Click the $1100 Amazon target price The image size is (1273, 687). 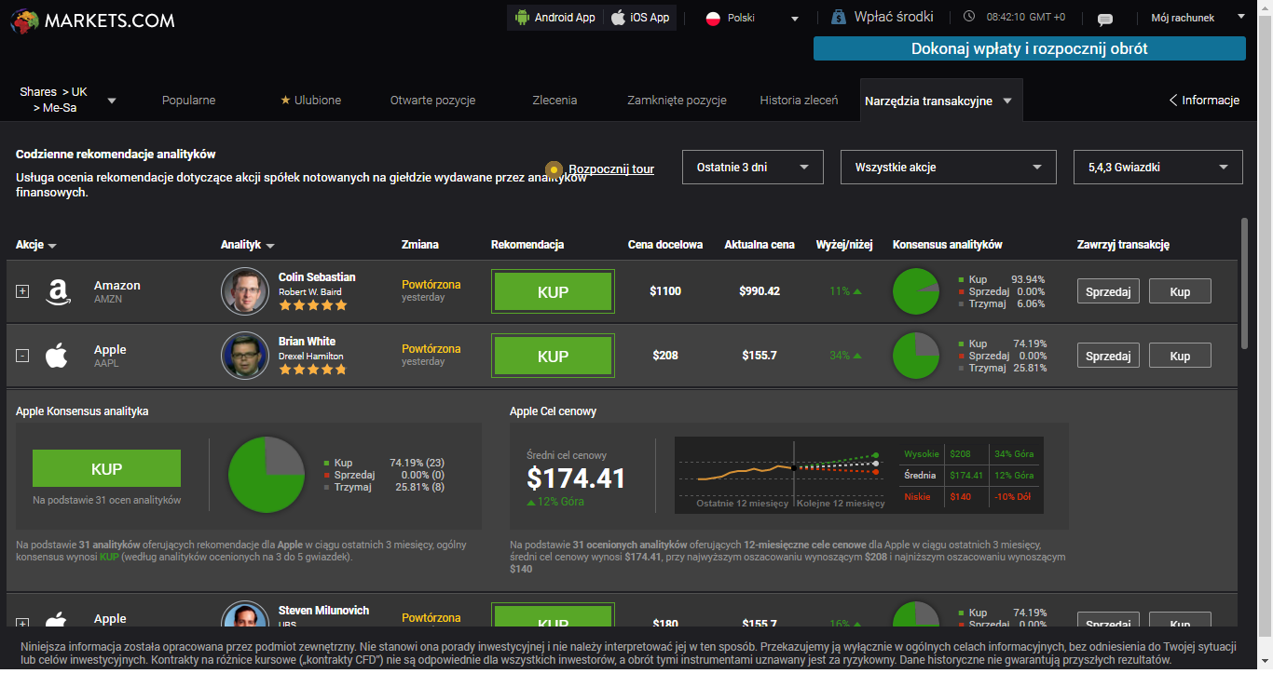(x=665, y=291)
